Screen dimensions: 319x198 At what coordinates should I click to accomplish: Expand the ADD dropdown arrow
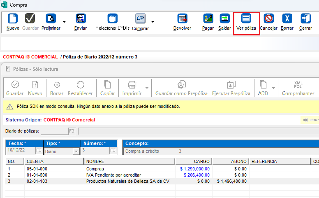[273, 87]
